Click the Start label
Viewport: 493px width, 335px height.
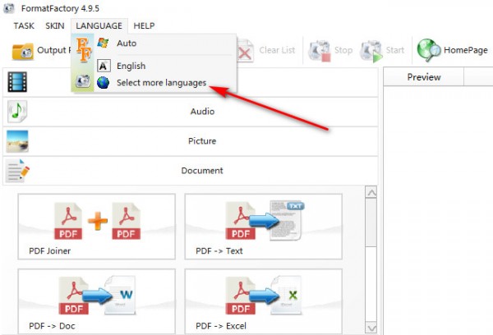395,50
